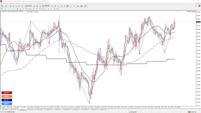The width and height of the screenshot is (201, 113).
Task: Open the Navigator panel icon
Action: click(x=16, y=6)
